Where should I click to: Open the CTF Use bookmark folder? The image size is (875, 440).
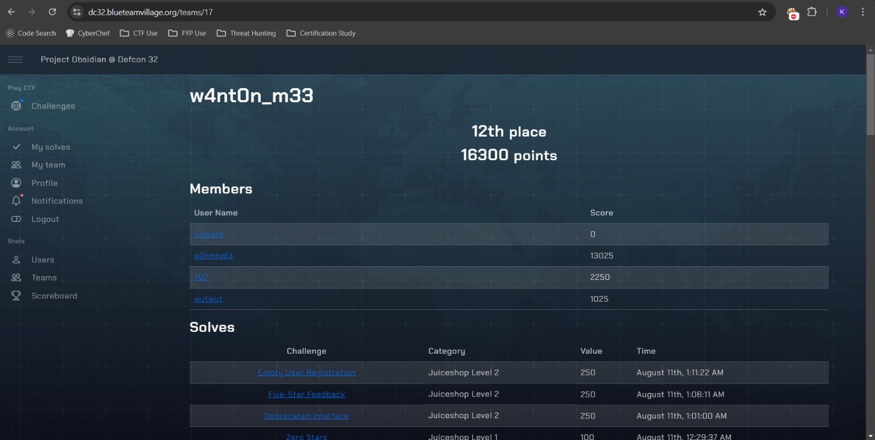pos(139,33)
